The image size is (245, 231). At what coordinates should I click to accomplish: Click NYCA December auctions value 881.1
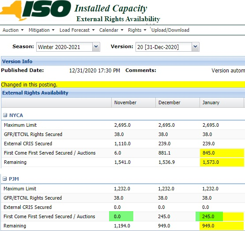pos(164,153)
